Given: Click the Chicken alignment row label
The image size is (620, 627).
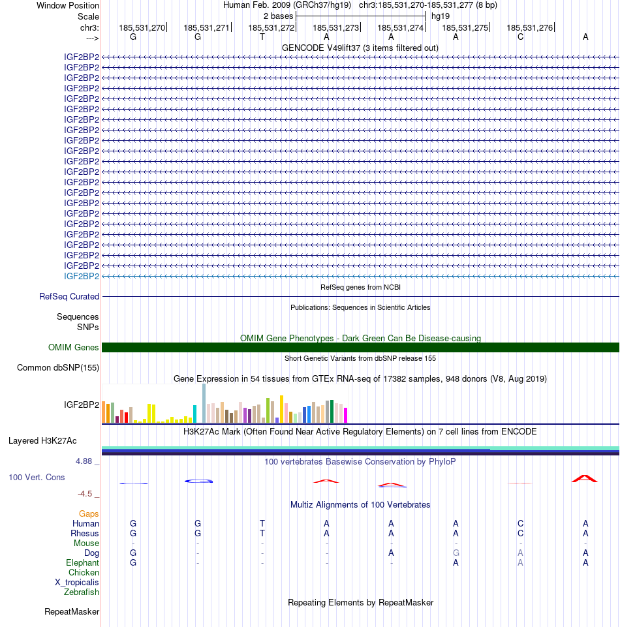Looking at the screenshot, I should [84, 573].
